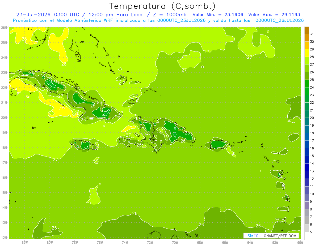This screenshot has height=246, width=319.
Task: Click the color scale value "20"
Action: [x=312, y=118]
